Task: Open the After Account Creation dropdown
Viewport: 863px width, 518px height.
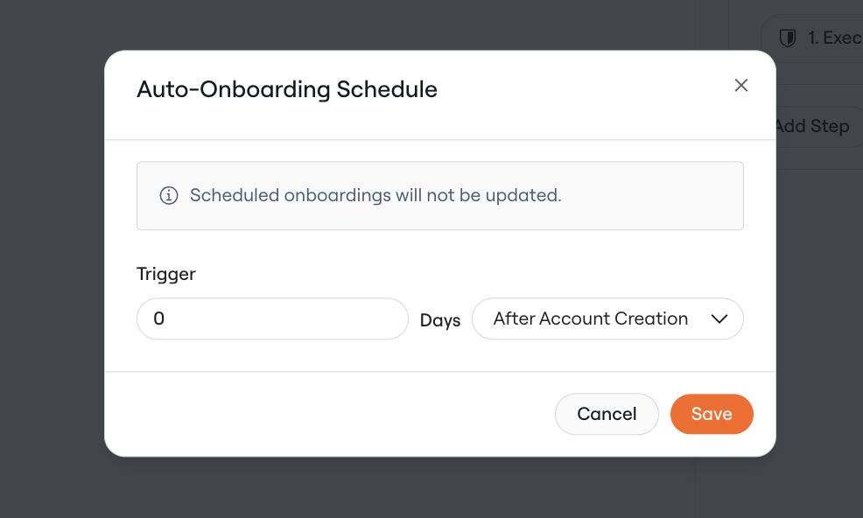Action: pos(607,318)
